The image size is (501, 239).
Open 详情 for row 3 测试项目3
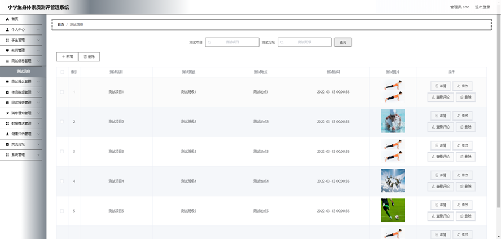[441, 145]
